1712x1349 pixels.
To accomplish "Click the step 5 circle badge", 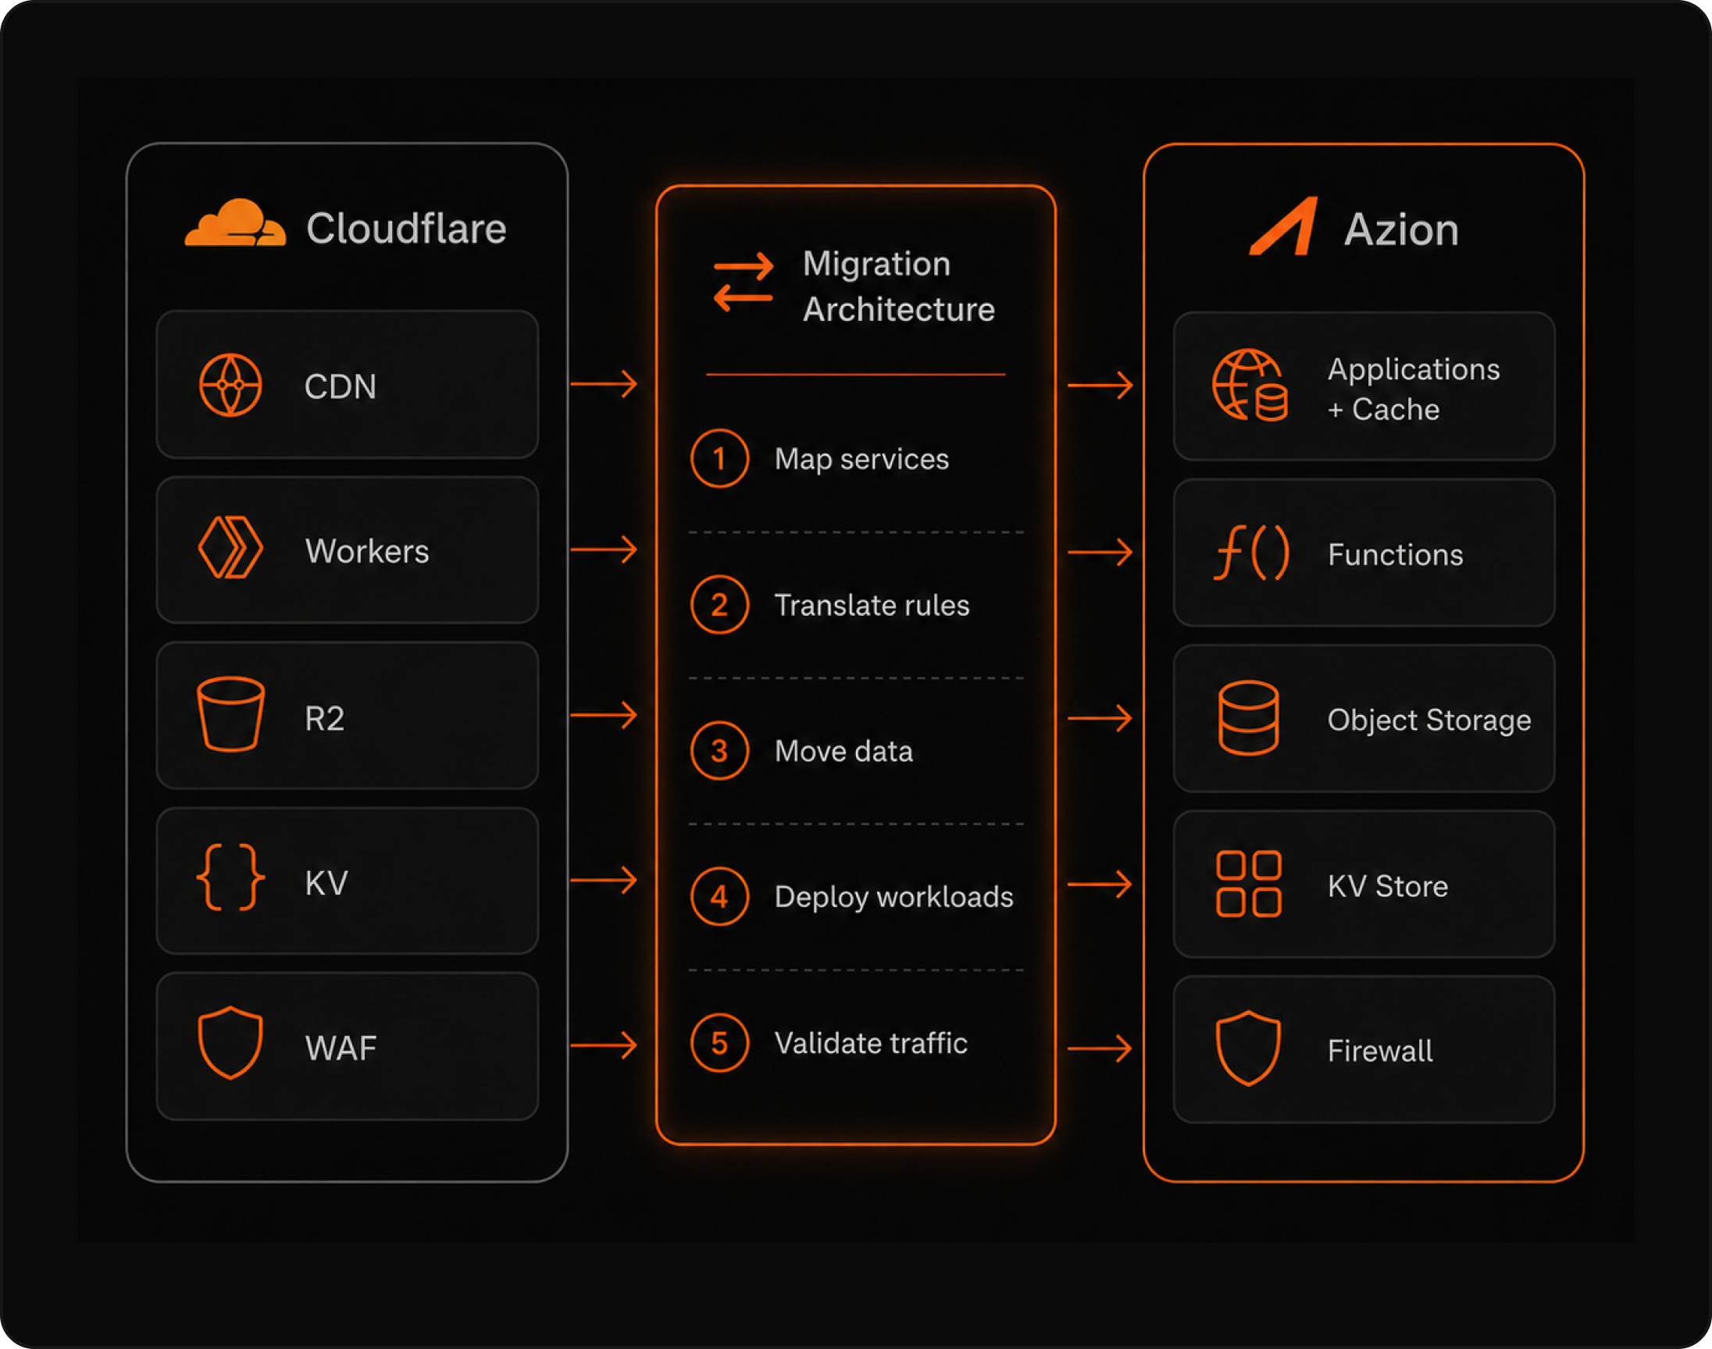I will coord(719,1042).
